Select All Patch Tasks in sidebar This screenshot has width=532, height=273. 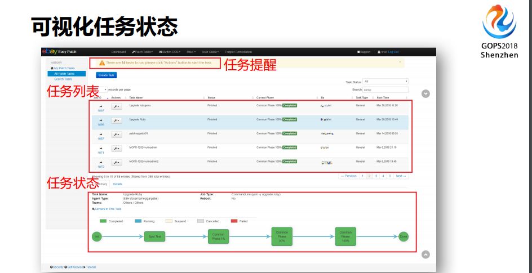[x=66, y=74]
